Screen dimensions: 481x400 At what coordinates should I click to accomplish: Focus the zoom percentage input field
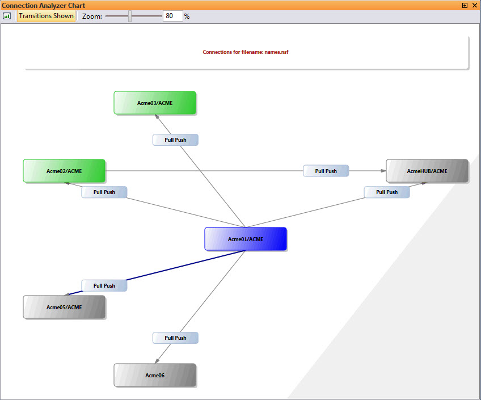coord(172,16)
